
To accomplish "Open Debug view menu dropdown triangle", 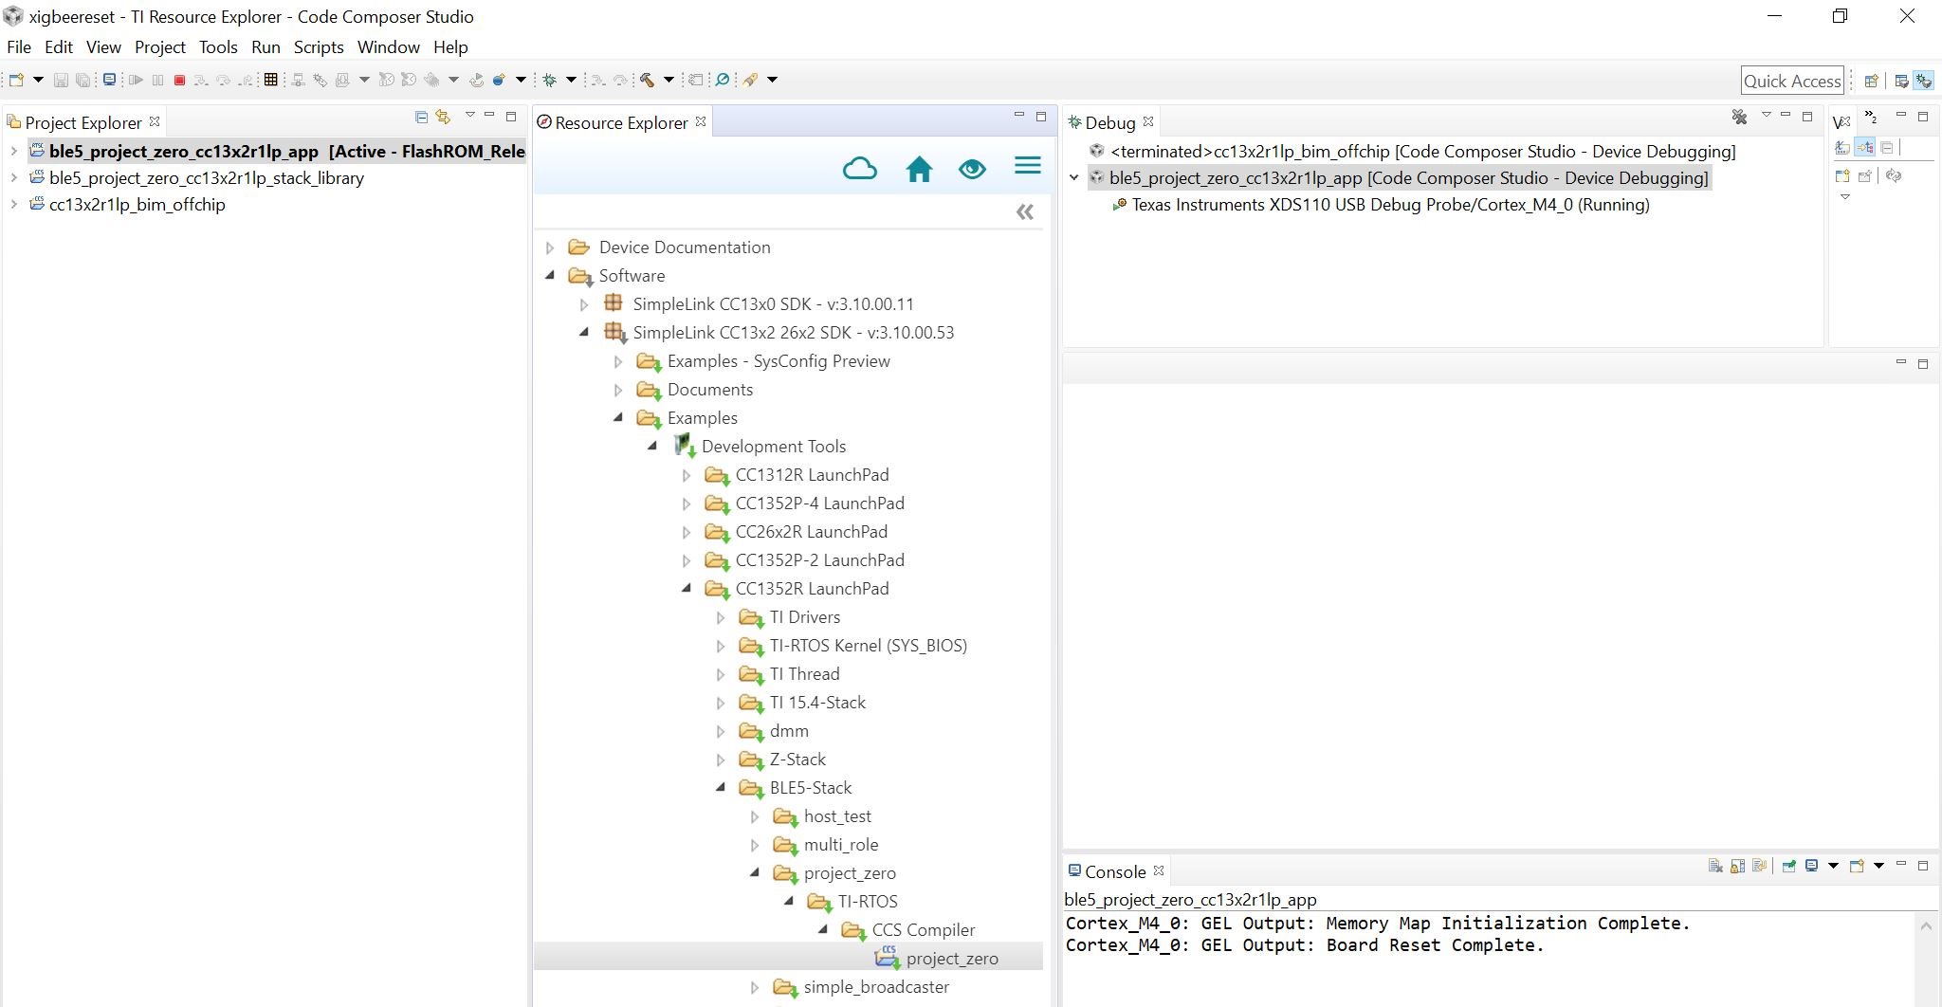I will (1766, 116).
